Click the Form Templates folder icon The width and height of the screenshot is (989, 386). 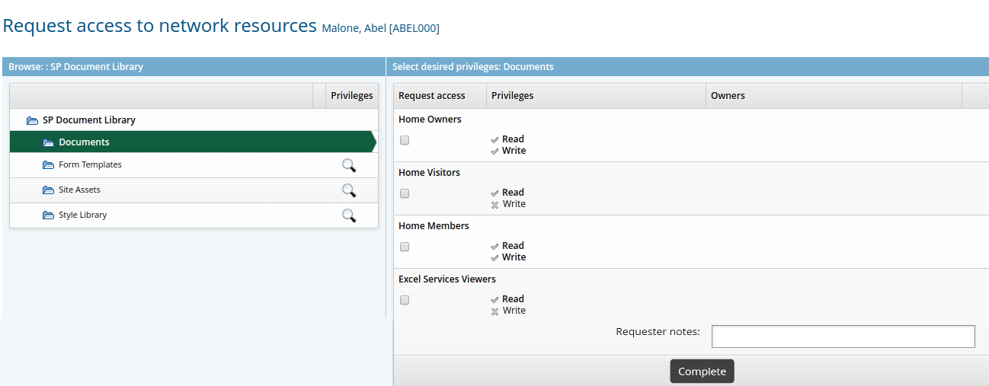(49, 165)
